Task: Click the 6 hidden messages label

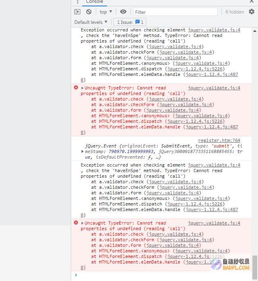Action: tap(235, 12)
